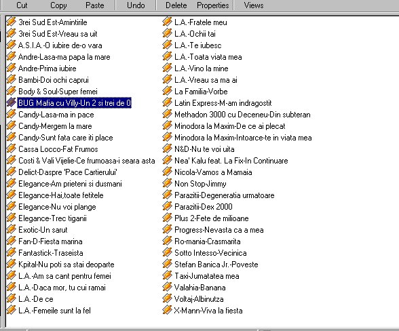This screenshot has width=399, height=331.
Task: Select the file Elegance-Trec tiganii
Action: [52, 218]
